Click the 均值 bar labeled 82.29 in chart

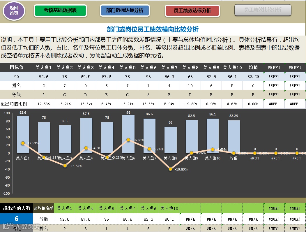click(234, 137)
